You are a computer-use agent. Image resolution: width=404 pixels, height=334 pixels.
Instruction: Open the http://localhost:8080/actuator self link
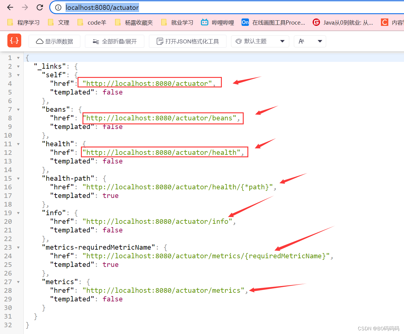click(147, 83)
